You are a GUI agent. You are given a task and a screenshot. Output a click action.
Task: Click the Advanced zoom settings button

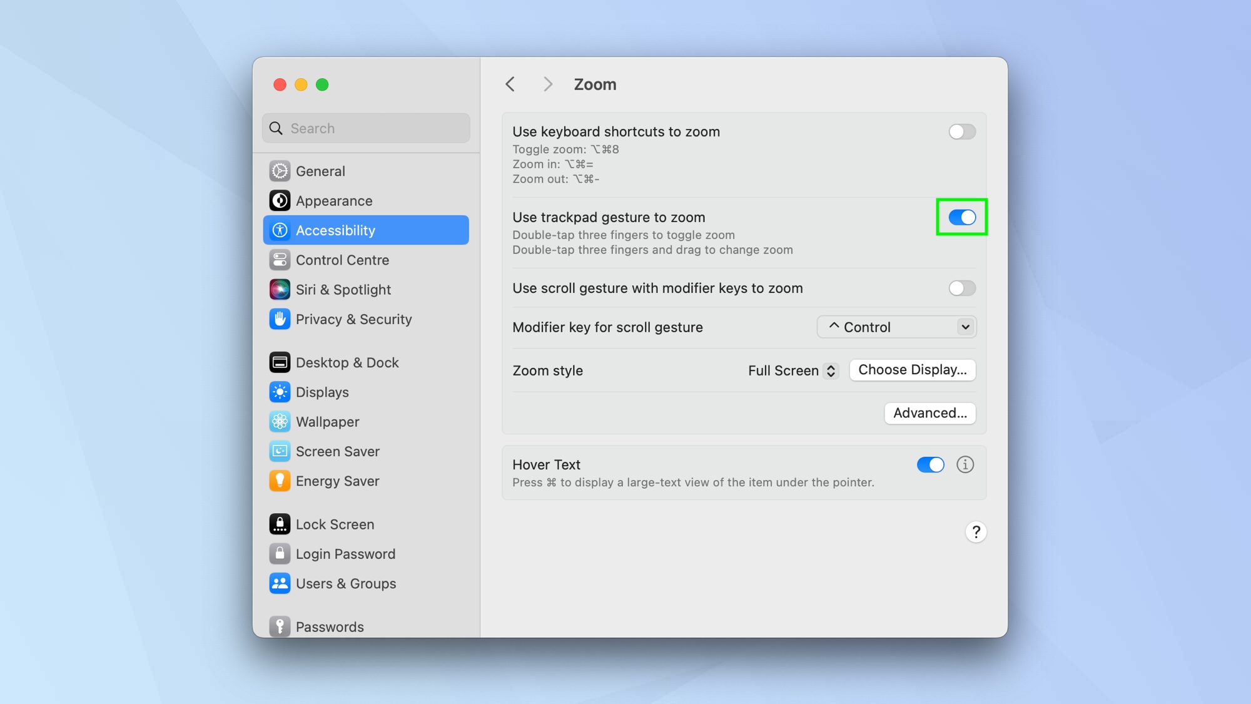(x=929, y=414)
